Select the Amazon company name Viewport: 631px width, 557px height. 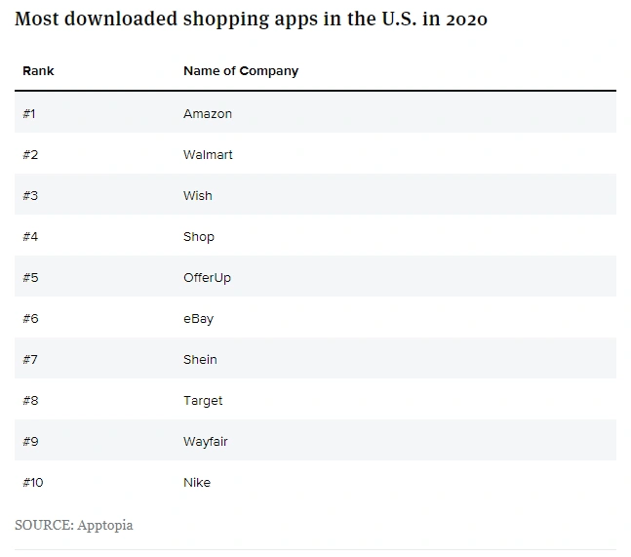pos(208,114)
